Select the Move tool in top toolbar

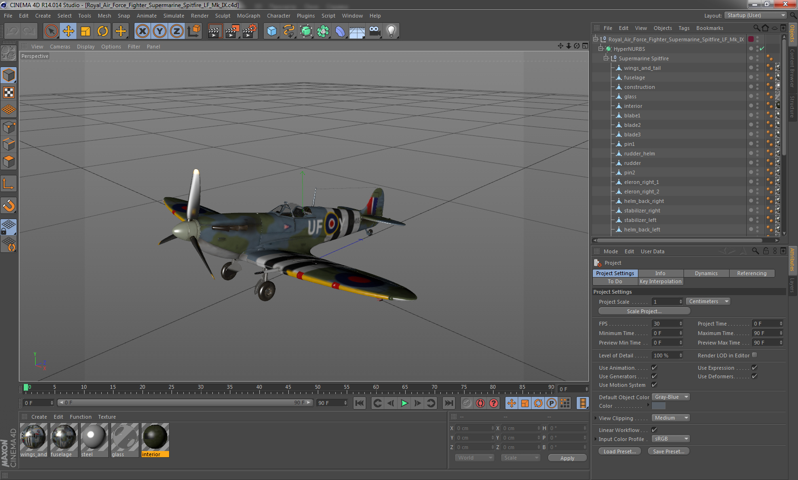tap(68, 31)
